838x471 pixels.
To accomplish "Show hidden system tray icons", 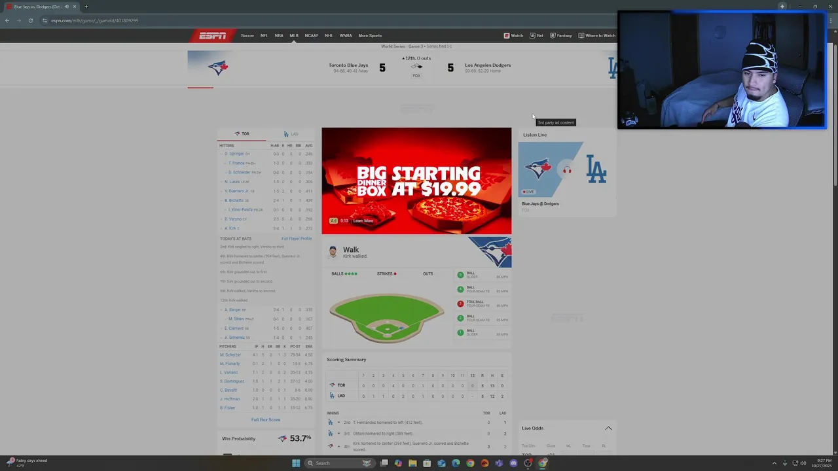I will 774,463.
